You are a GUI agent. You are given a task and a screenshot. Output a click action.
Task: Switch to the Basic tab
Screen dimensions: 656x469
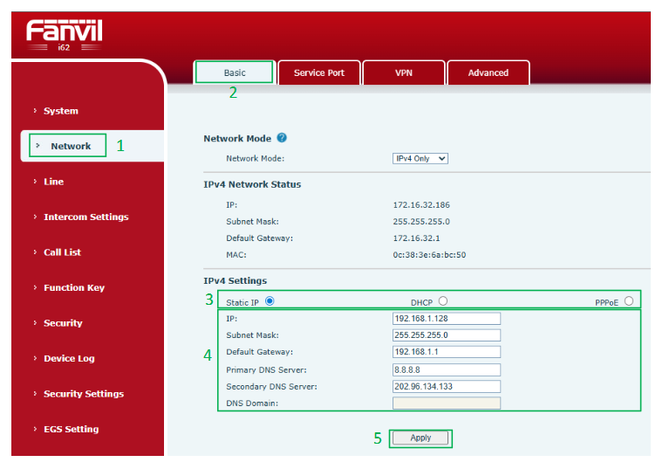[235, 72]
